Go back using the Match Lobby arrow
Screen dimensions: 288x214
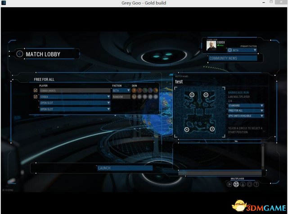[x=20, y=54]
